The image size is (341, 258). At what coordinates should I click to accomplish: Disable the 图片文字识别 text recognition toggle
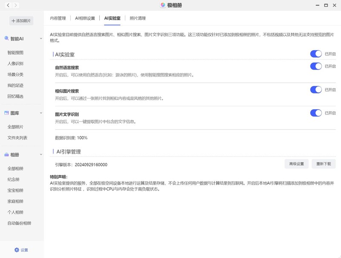316,113
